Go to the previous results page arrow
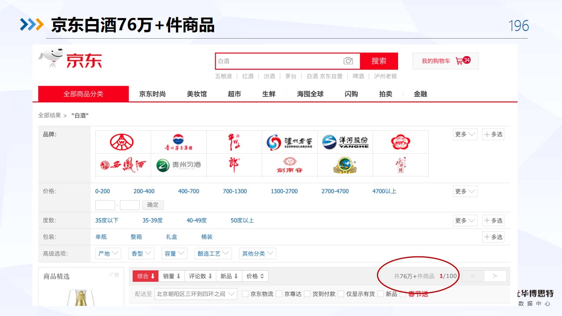 coord(473,276)
